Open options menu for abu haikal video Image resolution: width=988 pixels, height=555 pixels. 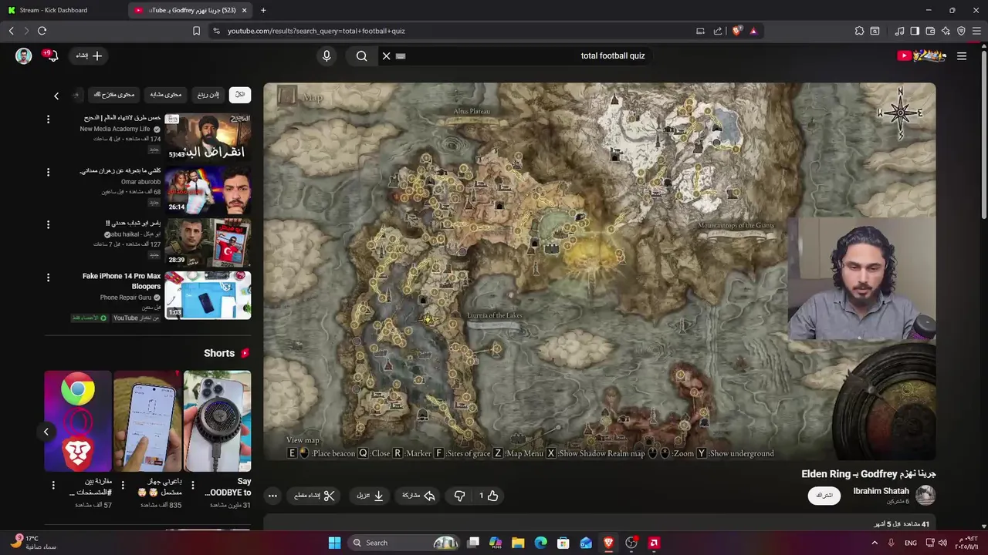[x=48, y=224]
